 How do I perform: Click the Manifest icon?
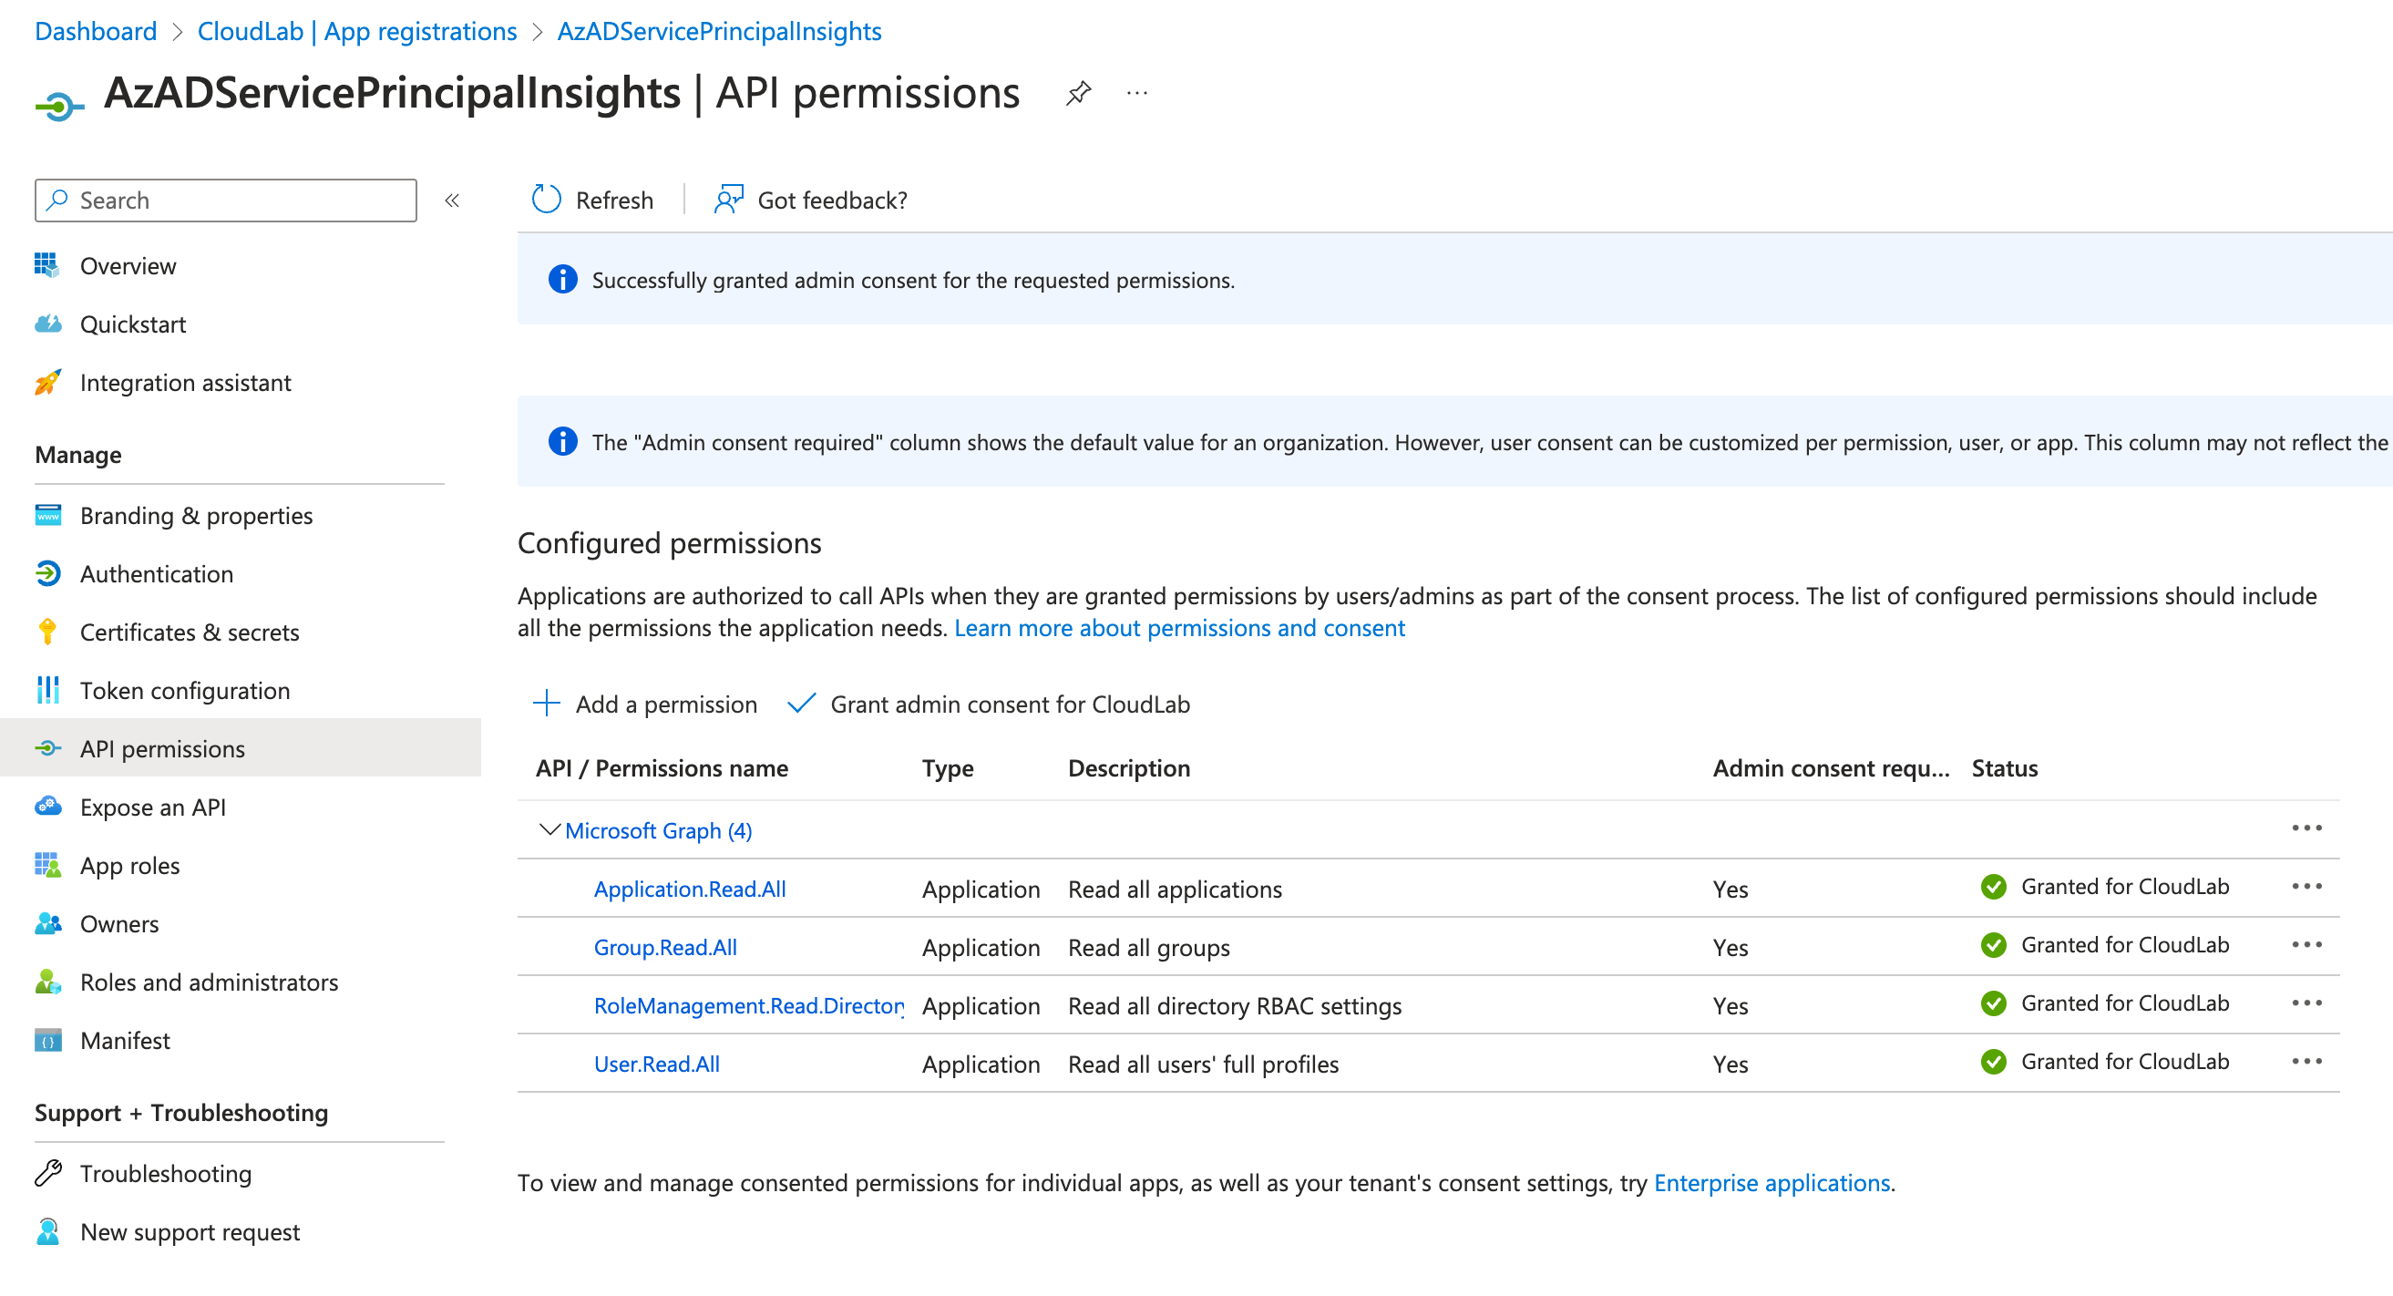[47, 1040]
